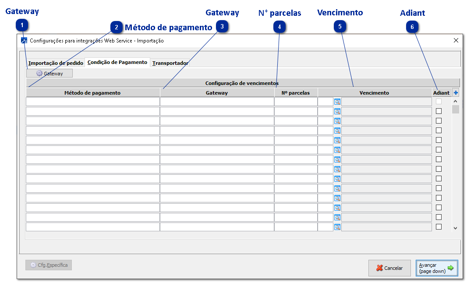The width and height of the screenshot is (467, 283).
Task: Open the Vencimento lookup on the second row
Action: 337,111
